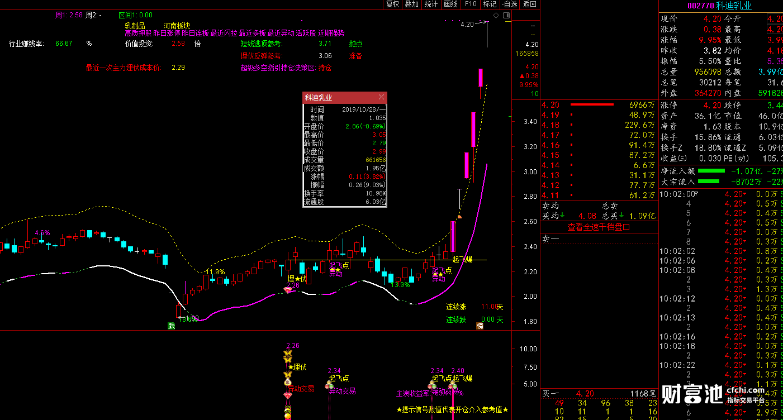Click the 165858 volume value on axis
The width and height of the screenshot is (783, 420).
coord(527,54)
